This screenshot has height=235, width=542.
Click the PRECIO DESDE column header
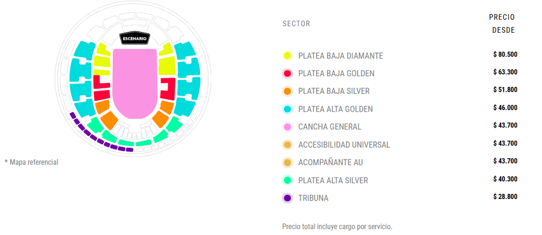[x=502, y=24]
